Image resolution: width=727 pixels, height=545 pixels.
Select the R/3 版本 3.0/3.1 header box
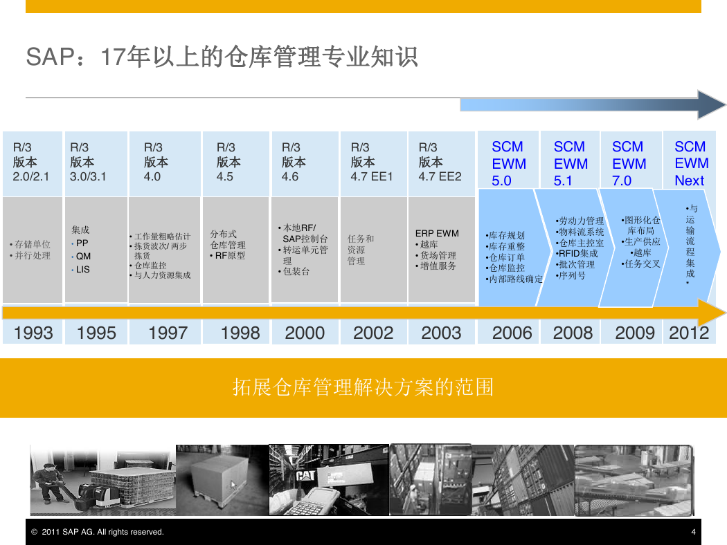(96, 163)
